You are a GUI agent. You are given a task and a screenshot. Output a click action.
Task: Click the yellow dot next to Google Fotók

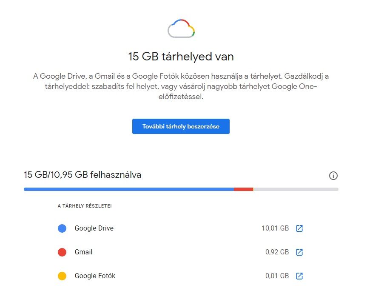click(x=62, y=276)
